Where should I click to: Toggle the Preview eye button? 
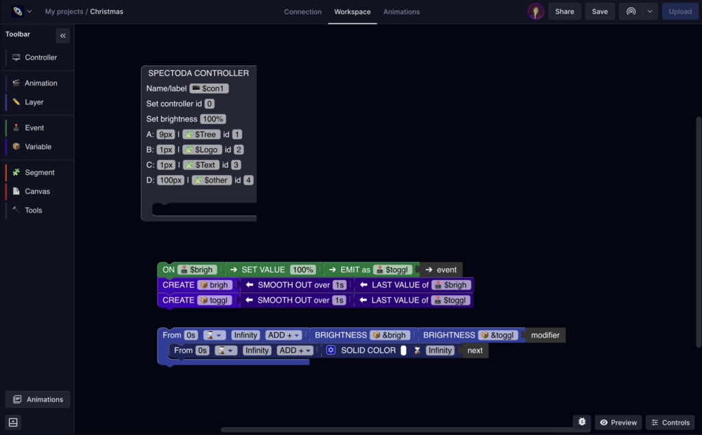pyautogui.click(x=618, y=423)
